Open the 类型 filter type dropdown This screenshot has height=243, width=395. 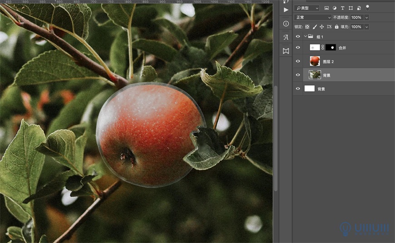307,8
